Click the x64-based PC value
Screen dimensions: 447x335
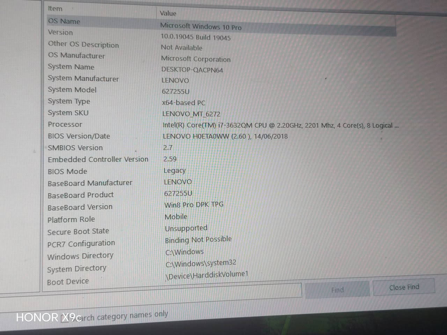184,103
